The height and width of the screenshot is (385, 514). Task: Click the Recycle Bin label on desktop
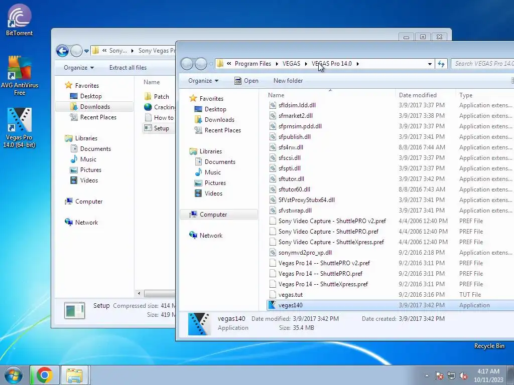point(489,346)
